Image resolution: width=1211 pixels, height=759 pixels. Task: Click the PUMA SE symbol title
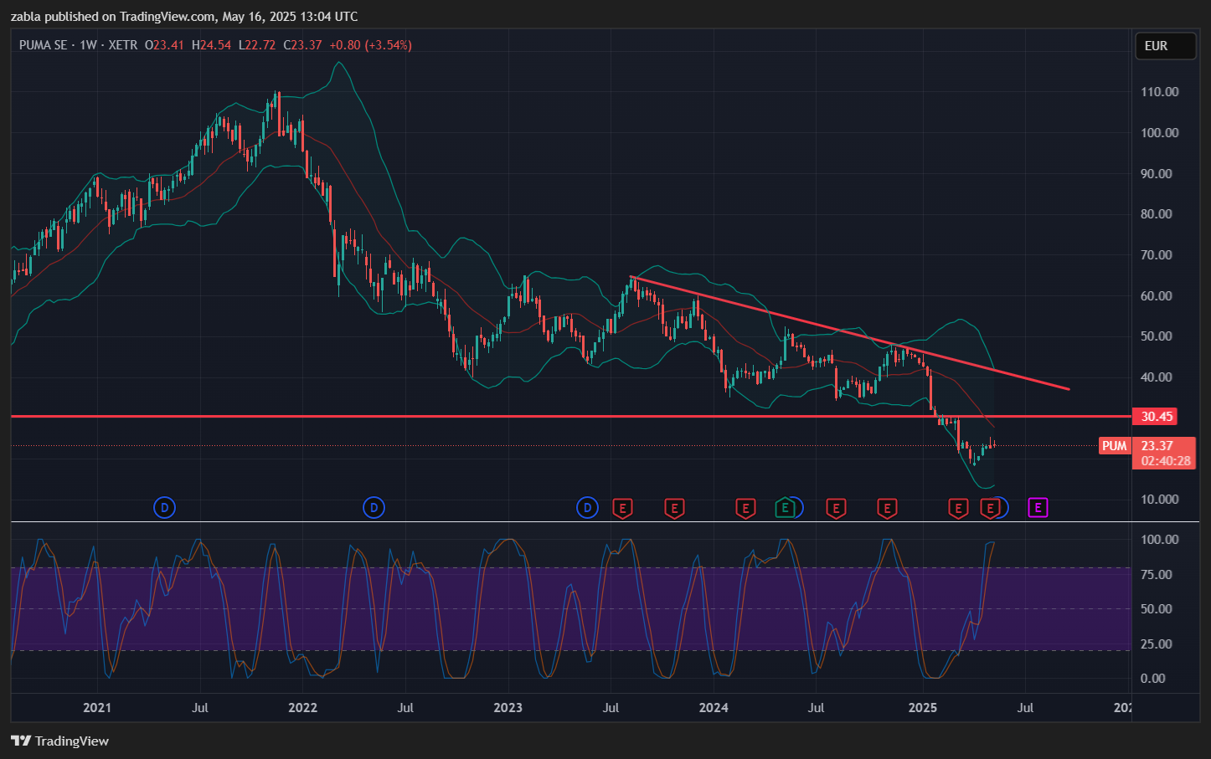[43, 45]
